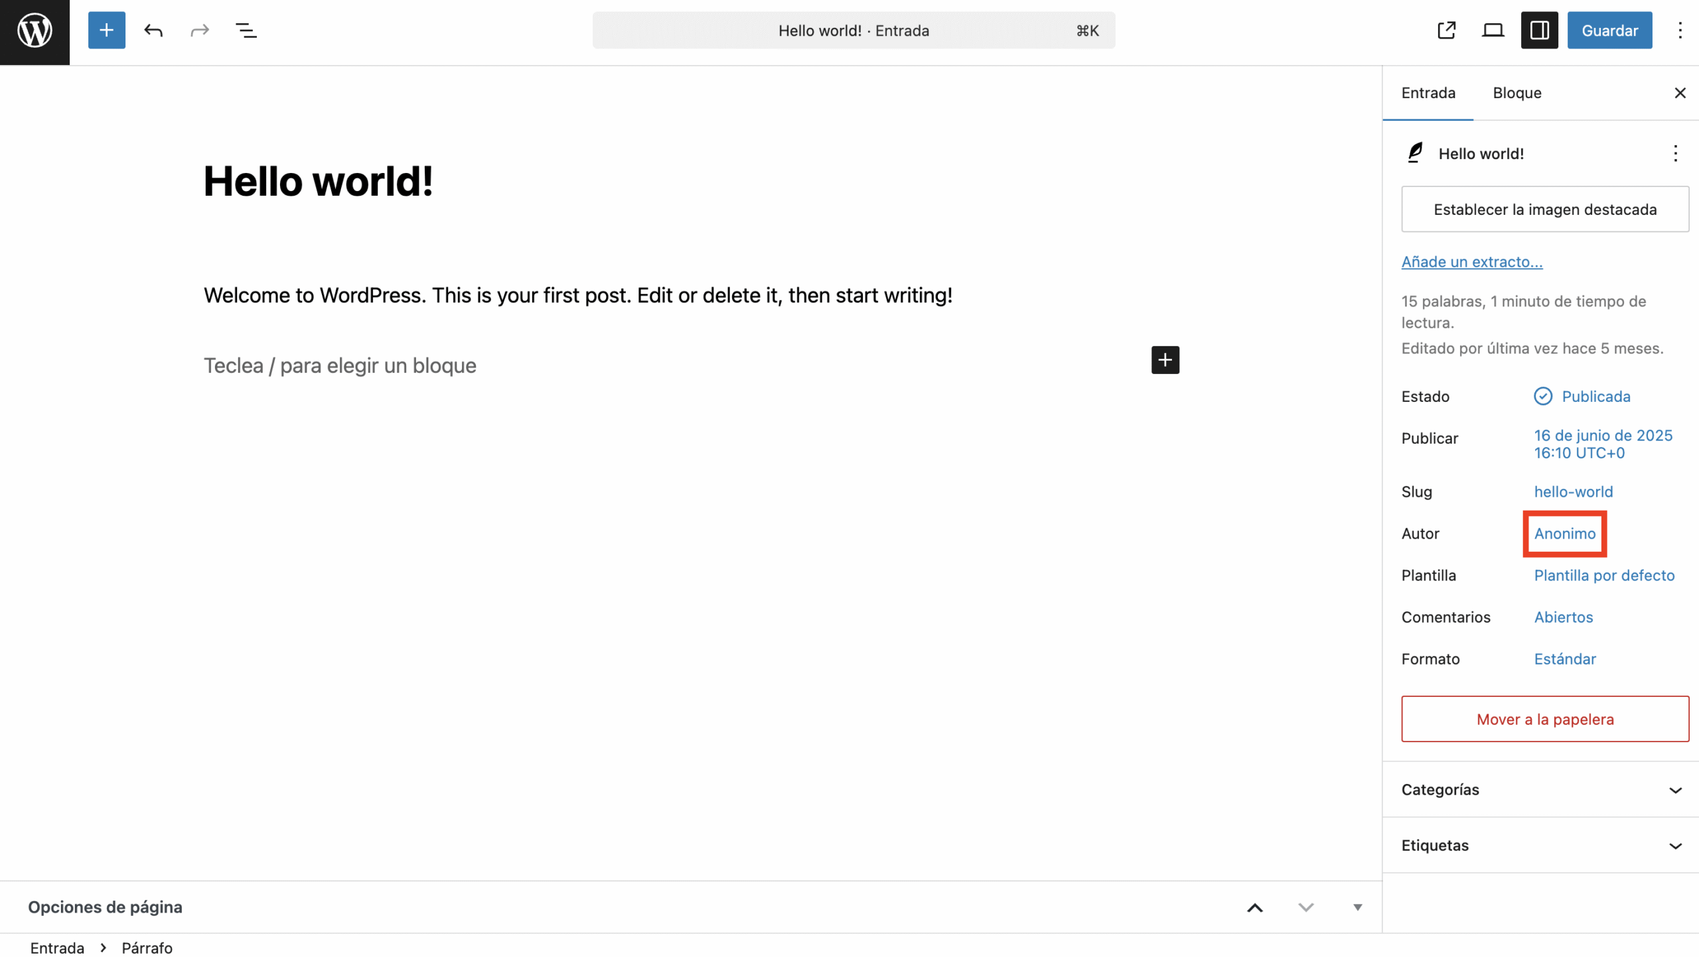Open the device preview laptop icon
This screenshot has width=1699, height=957.
click(x=1493, y=31)
